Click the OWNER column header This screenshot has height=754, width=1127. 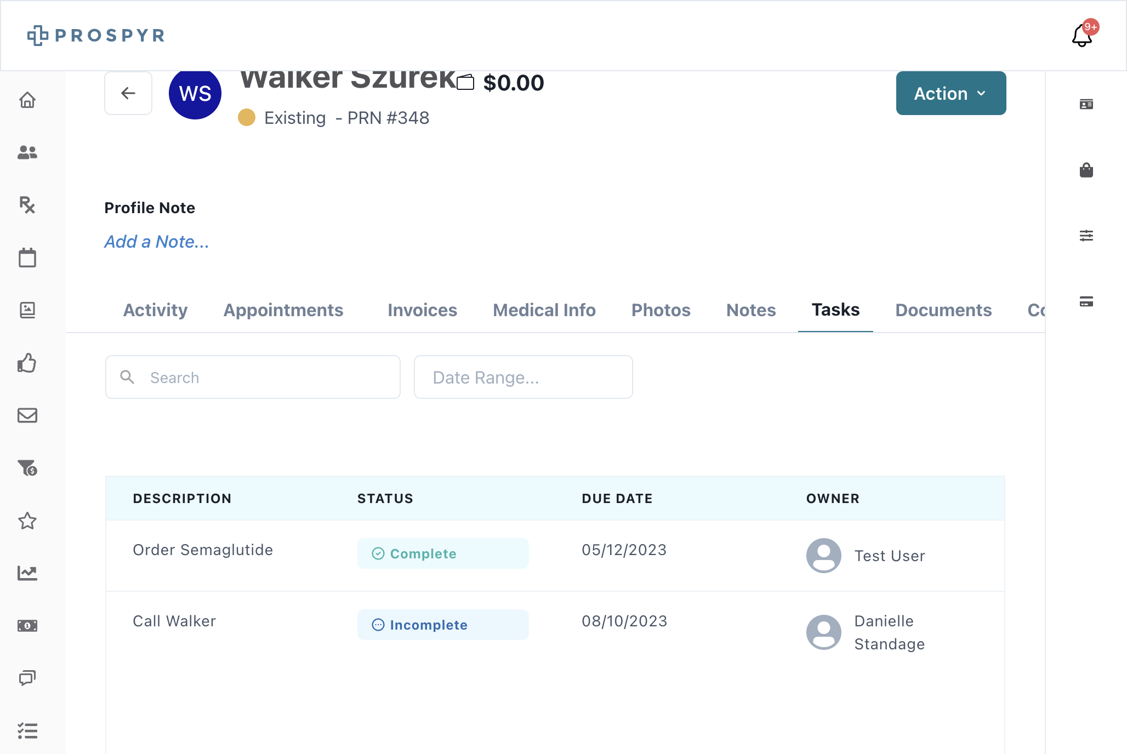pos(833,499)
